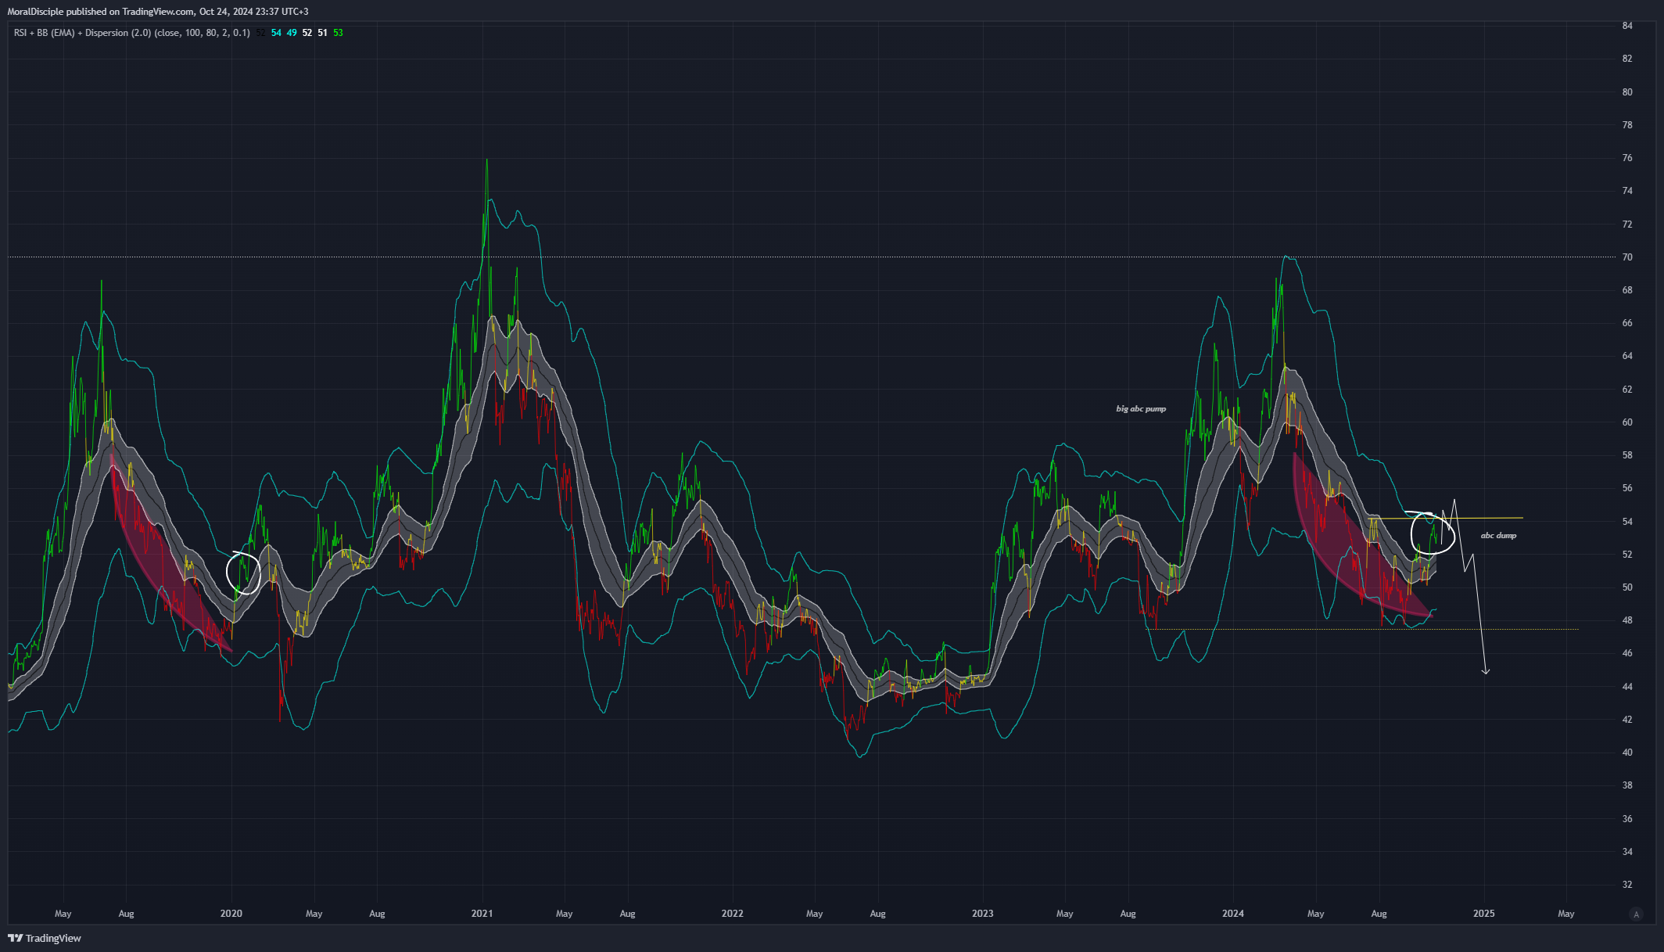Click the 42 level on price scale

coord(1627,720)
